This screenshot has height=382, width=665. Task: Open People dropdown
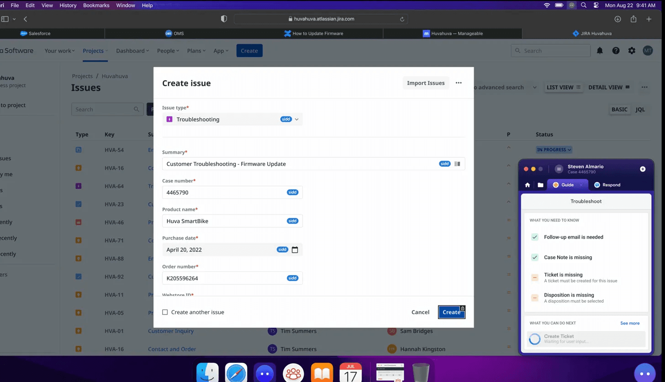point(169,51)
